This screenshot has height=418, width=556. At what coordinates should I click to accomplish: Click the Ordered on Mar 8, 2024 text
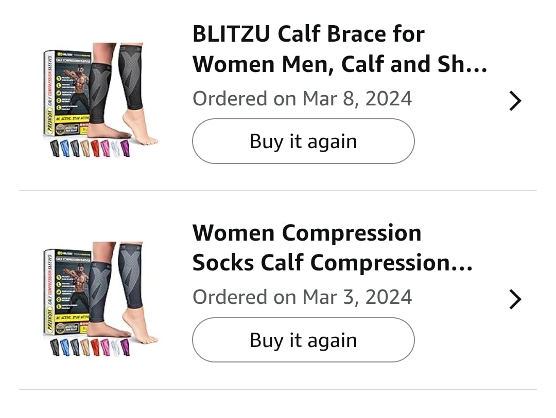[x=302, y=98]
